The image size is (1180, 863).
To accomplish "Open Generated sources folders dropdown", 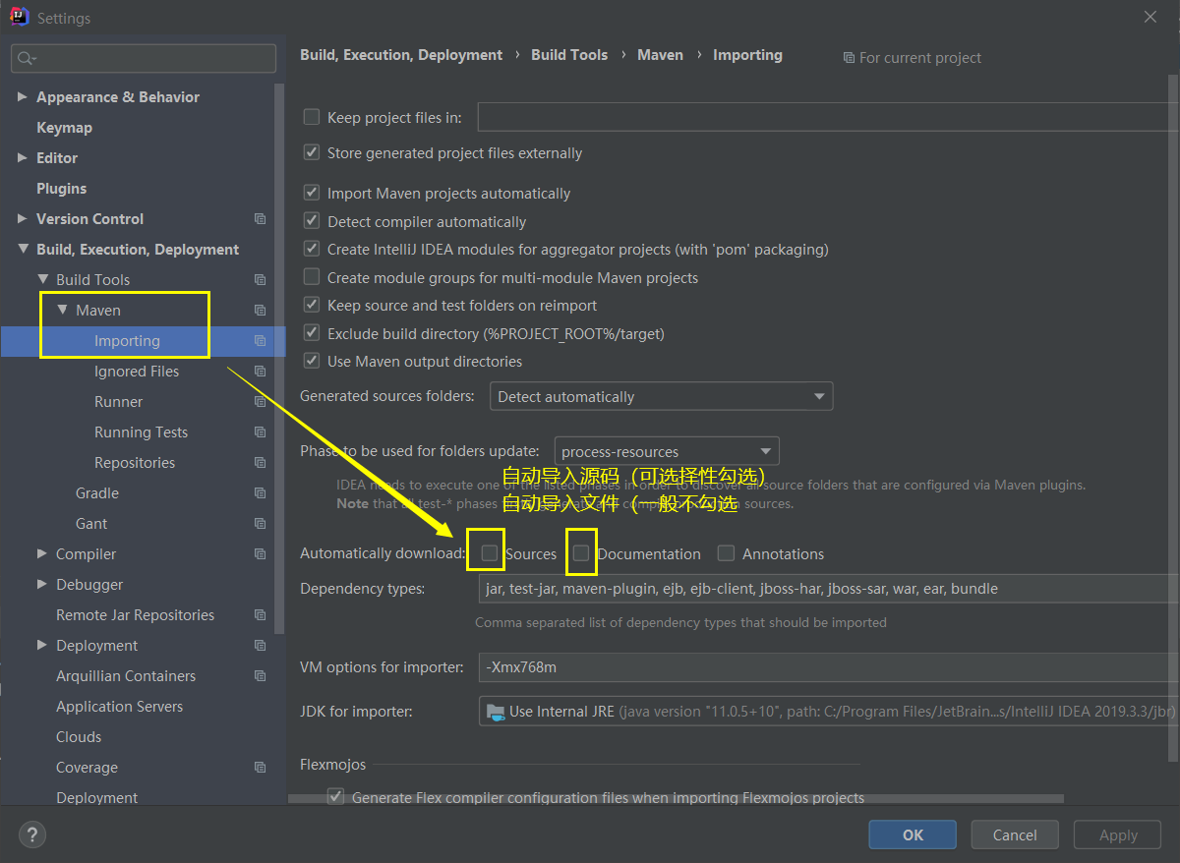I will point(661,396).
